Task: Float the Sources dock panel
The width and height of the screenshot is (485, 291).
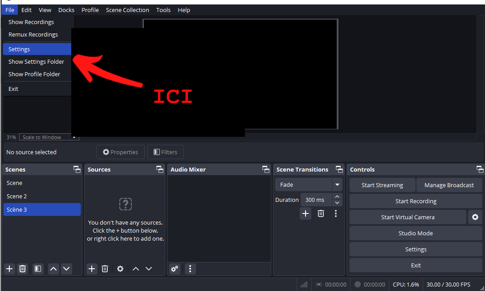Action: [x=160, y=169]
